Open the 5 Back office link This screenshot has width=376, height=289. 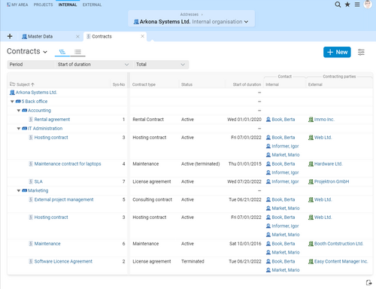35,102
